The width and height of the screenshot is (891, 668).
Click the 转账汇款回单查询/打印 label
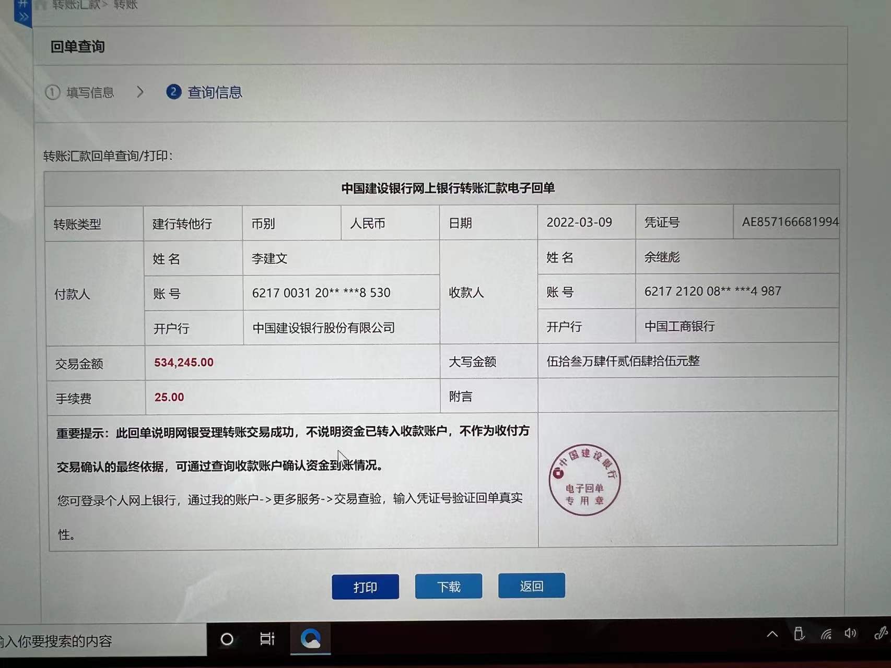pos(108,156)
